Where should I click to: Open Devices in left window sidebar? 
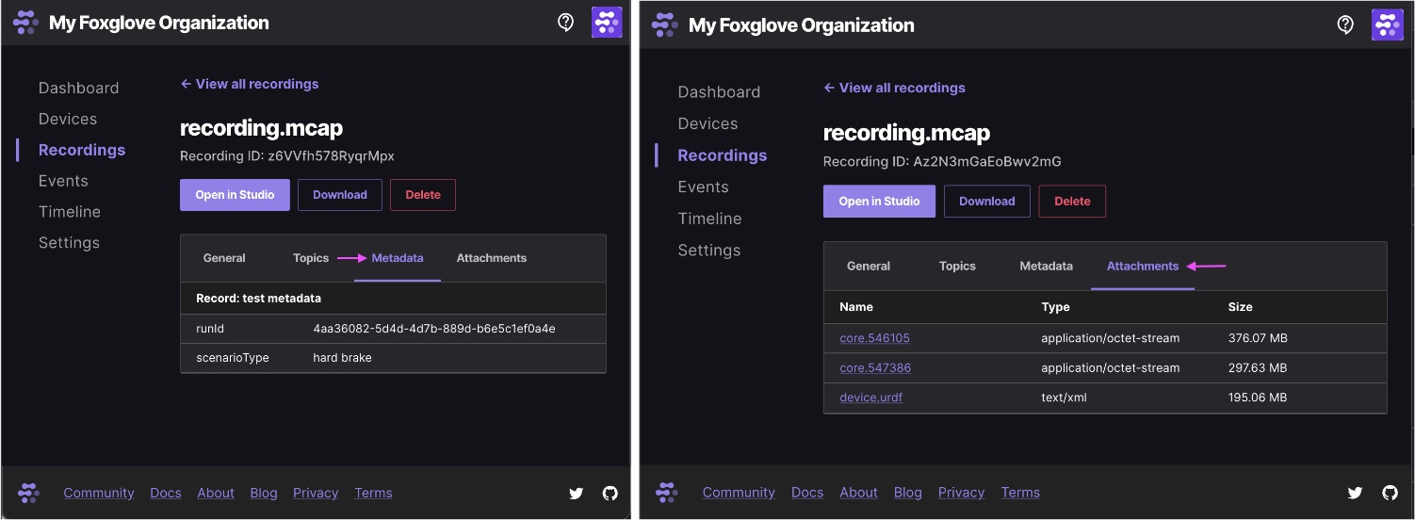point(68,119)
